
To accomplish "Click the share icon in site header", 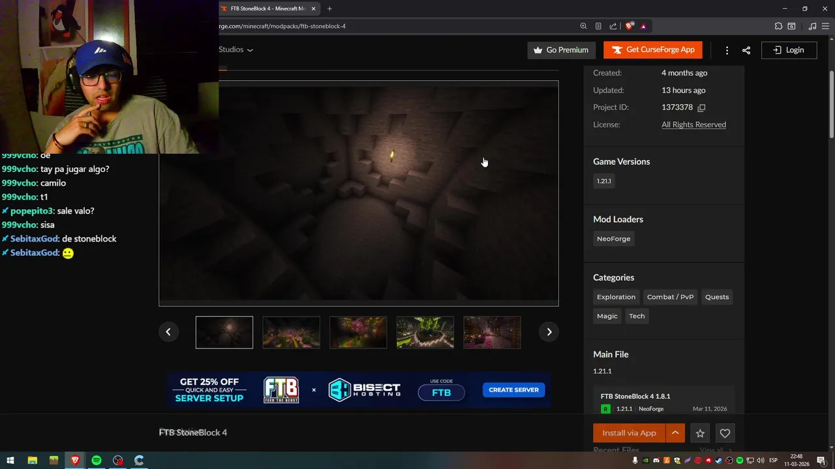I will (746, 50).
